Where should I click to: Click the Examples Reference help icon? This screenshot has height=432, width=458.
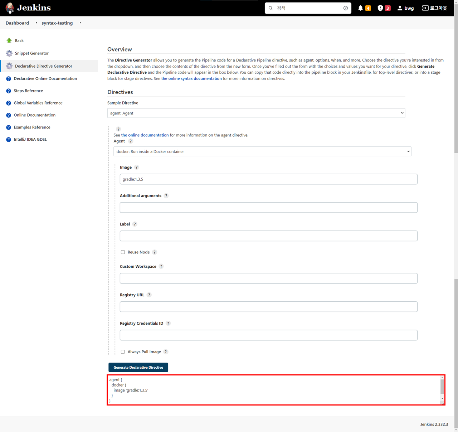point(9,127)
